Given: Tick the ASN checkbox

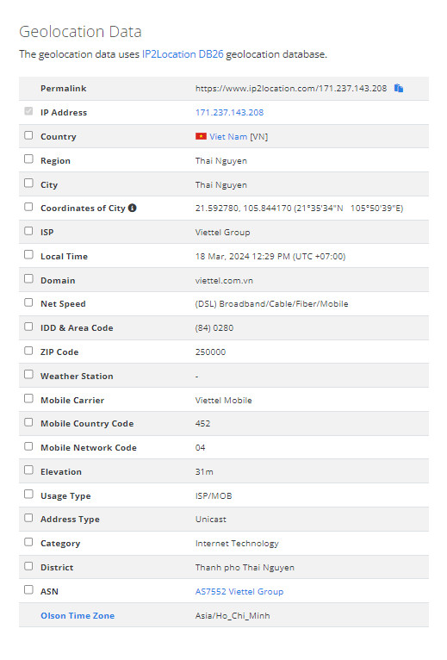Looking at the screenshot, I should (x=28, y=590).
